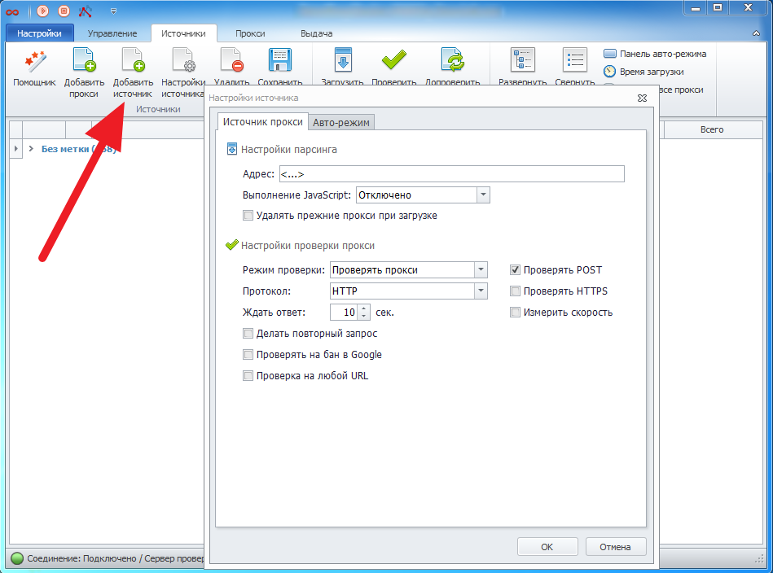The height and width of the screenshot is (573, 773).
Task: Open the Режим проверки dropdown
Action: click(481, 270)
